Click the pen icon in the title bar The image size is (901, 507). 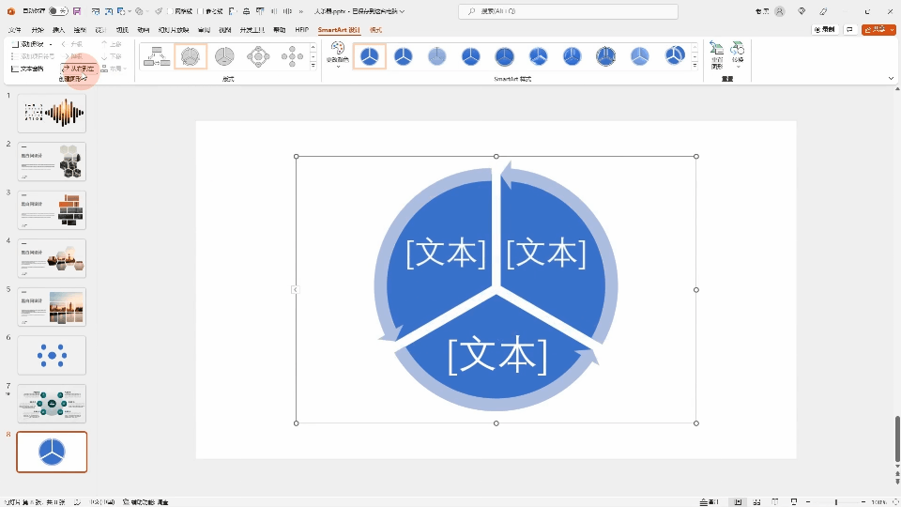tap(823, 11)
